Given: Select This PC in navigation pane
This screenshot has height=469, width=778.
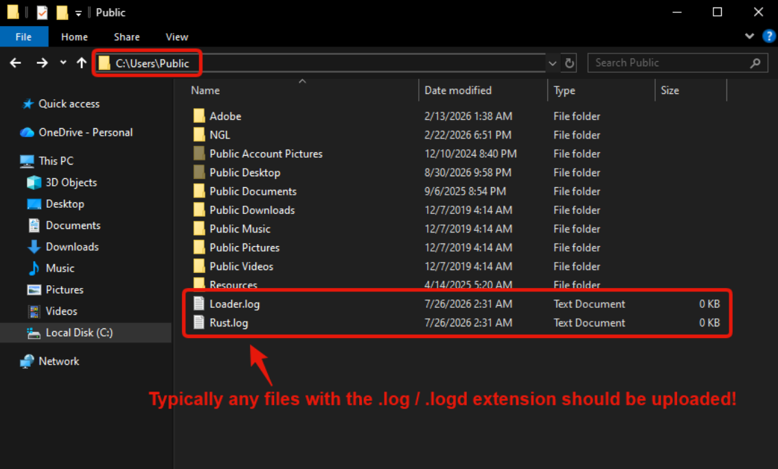Looking at the screenshot, I should pyautogui.click(x=56, y=160).
